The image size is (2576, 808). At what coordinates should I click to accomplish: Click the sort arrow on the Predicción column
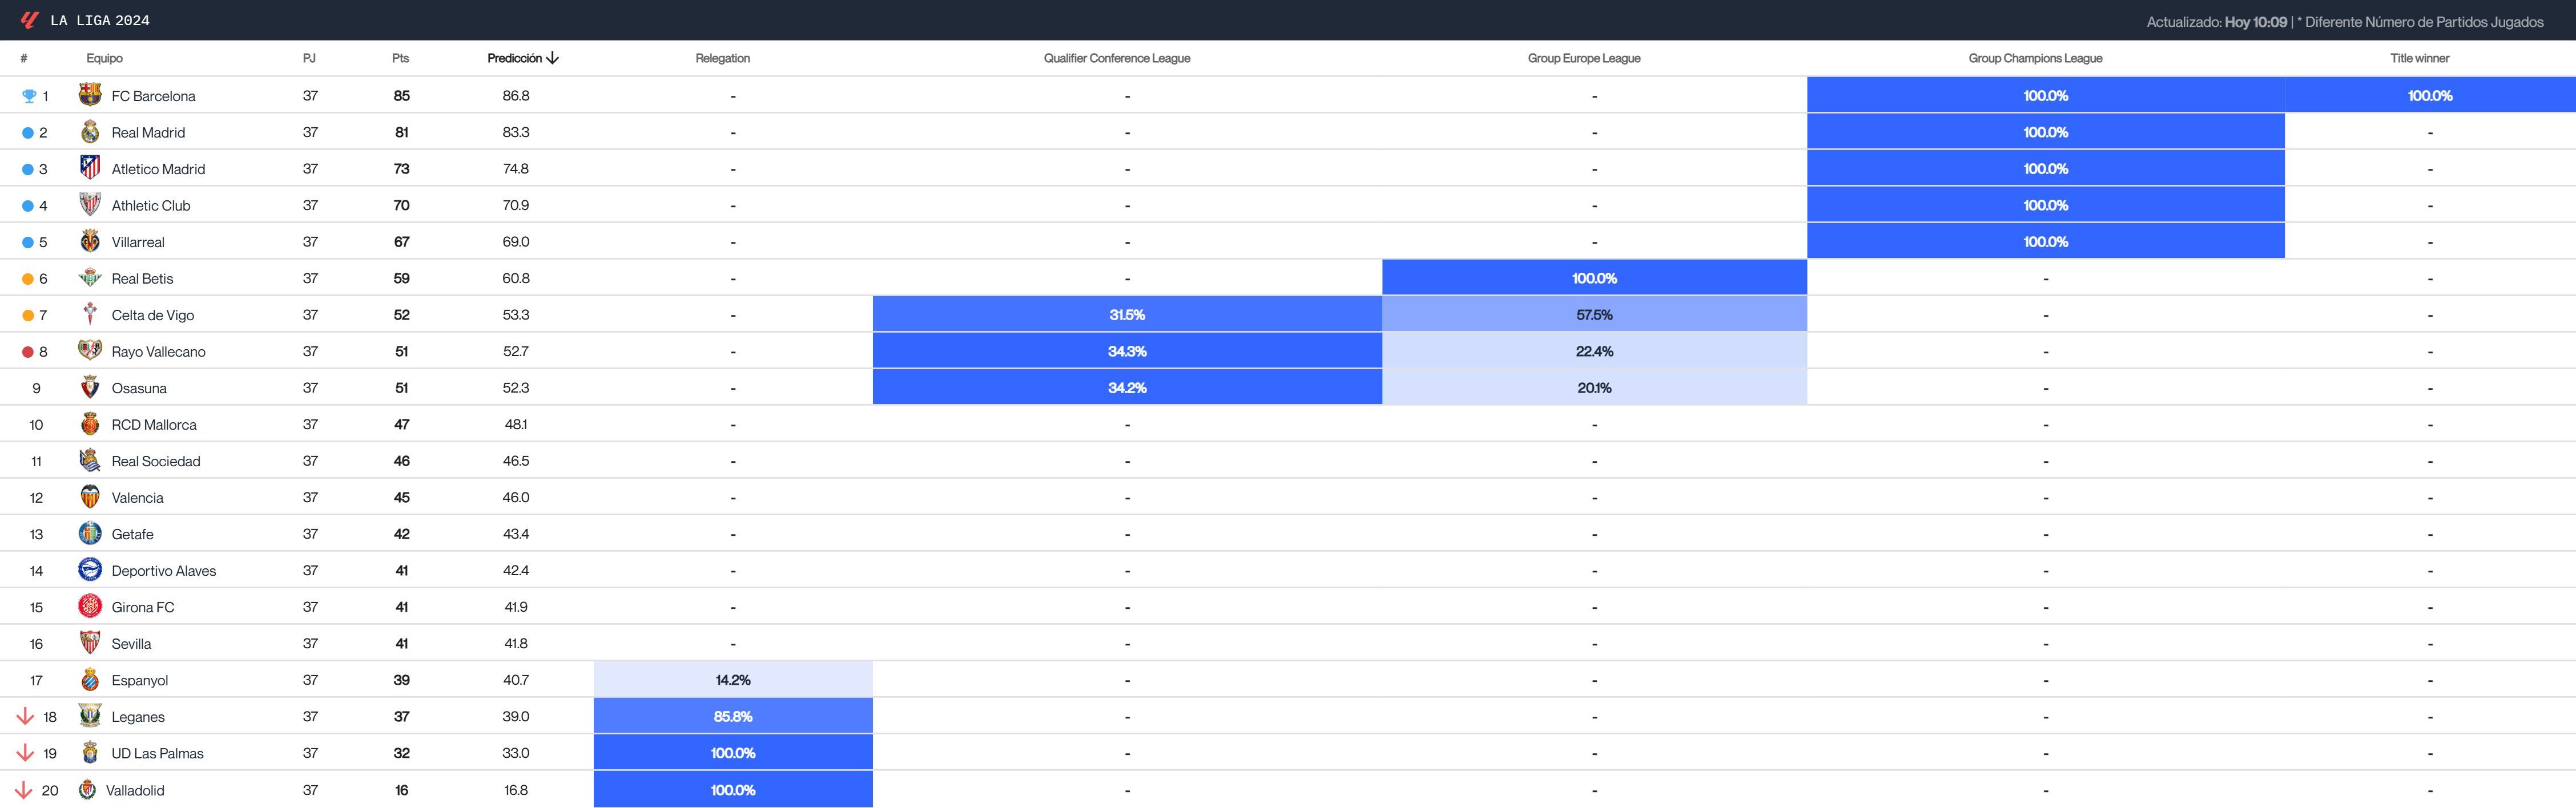click(552, 58)
